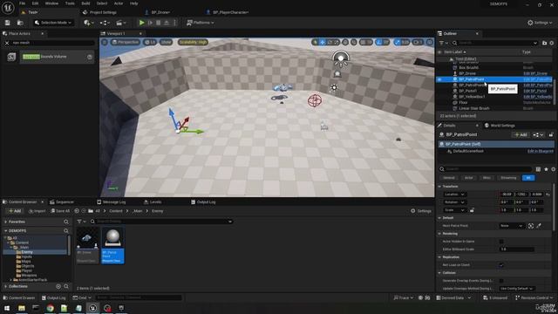Screen dimensions: 558x314
Task: Open the Perspective view mode dropdown
Action: coord(125,42)
